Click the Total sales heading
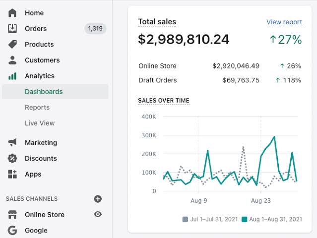This screenshot has width=317, height=238. pyautogui.click(x=157, y=22)
